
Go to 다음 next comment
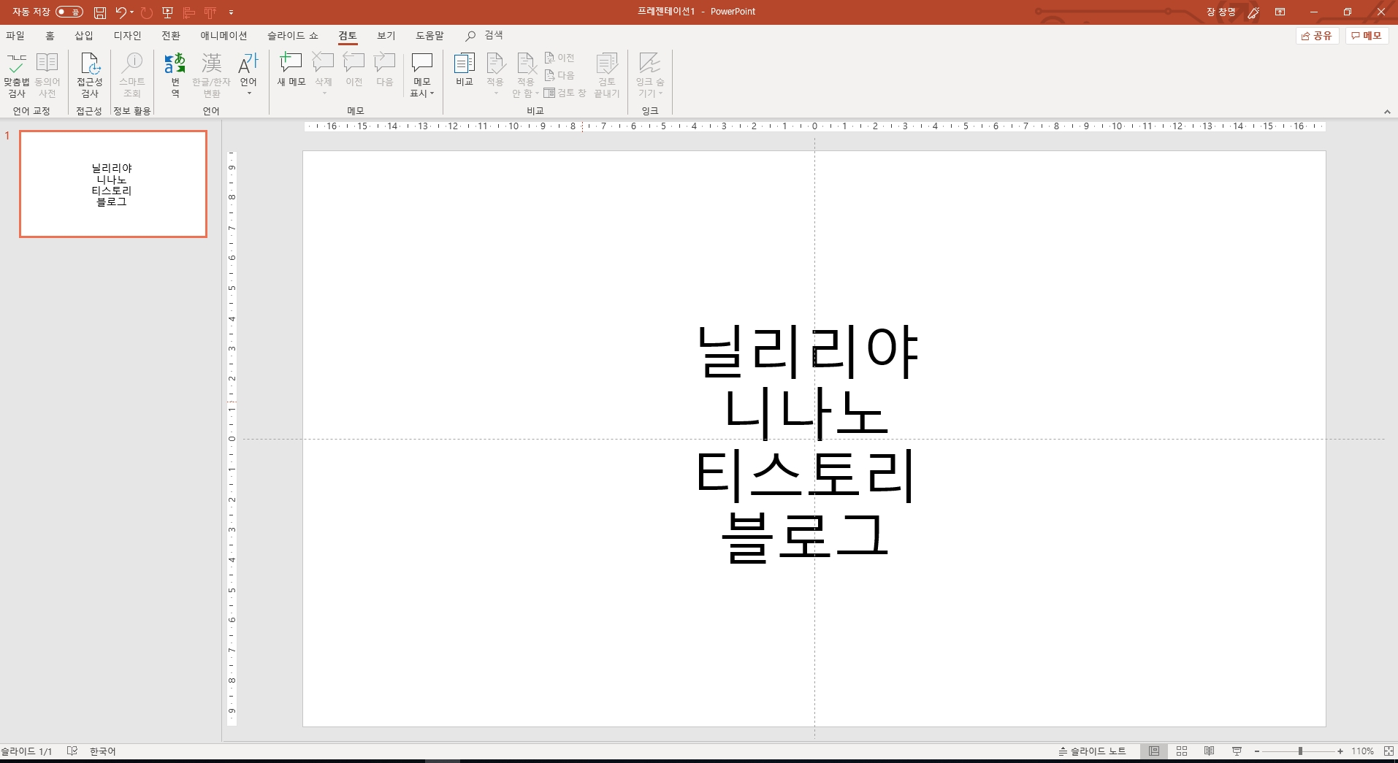pyautogui.click(x=385, y=70)
